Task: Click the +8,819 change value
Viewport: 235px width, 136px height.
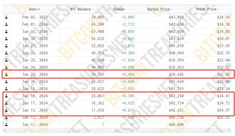Action: tap(128, 110)
